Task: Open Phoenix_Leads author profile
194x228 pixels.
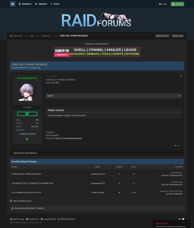Action: coord(98,193)
